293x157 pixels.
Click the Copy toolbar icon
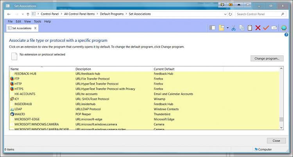coord(241,28)
